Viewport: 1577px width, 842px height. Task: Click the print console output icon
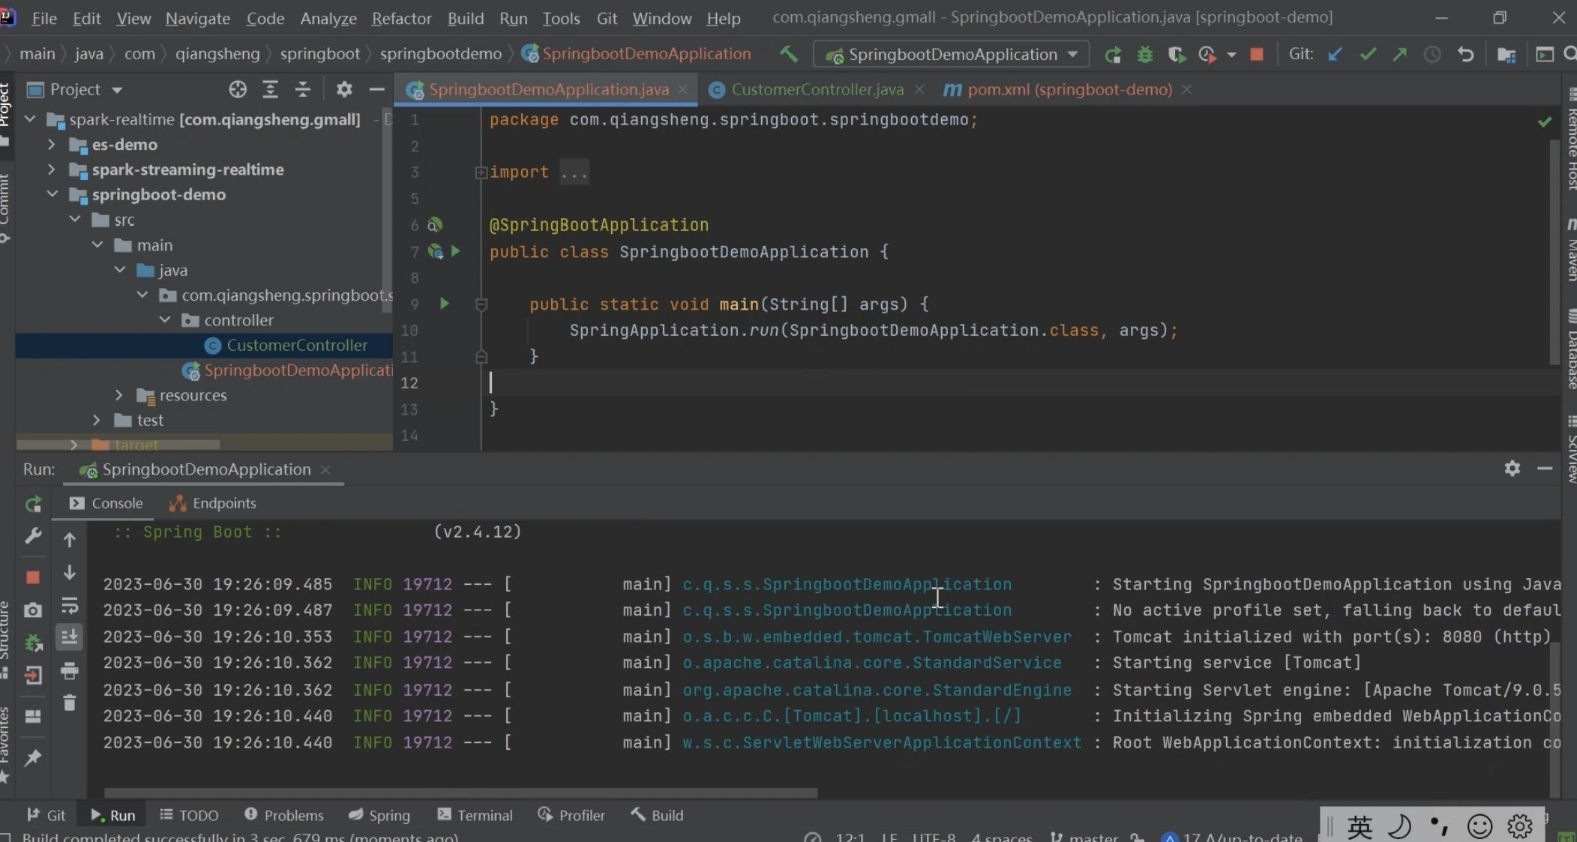(x=69, y=670)
